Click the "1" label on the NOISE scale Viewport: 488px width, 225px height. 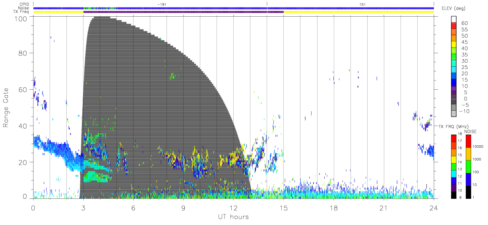[474, 197]
